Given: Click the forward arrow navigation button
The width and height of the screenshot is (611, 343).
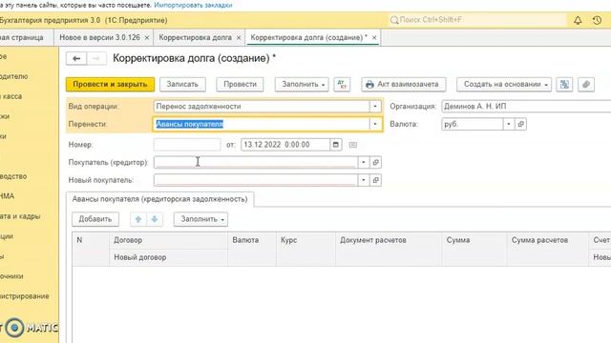Looking at the screenshot, I should point(96,58).
